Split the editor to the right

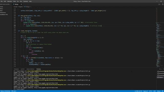[x=163, y=4]
